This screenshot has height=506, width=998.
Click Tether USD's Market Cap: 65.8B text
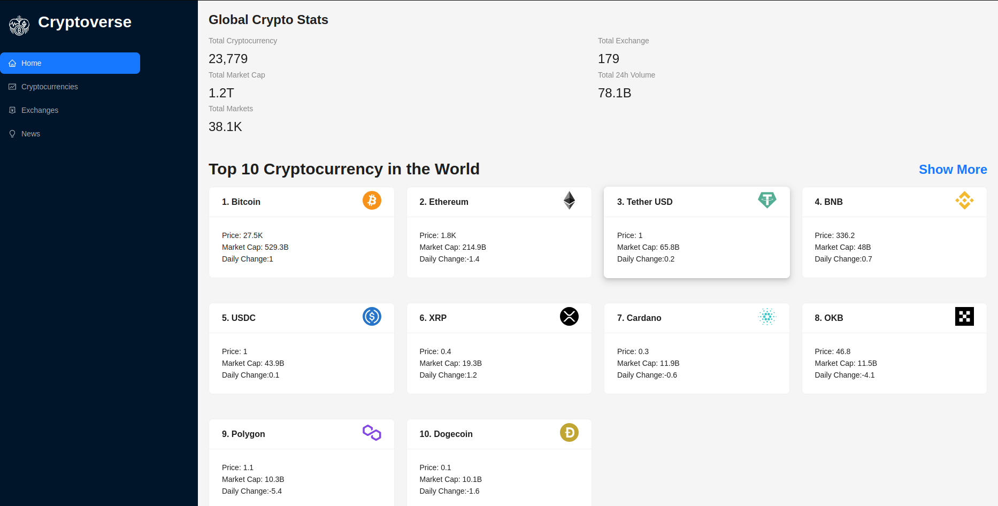648,247
